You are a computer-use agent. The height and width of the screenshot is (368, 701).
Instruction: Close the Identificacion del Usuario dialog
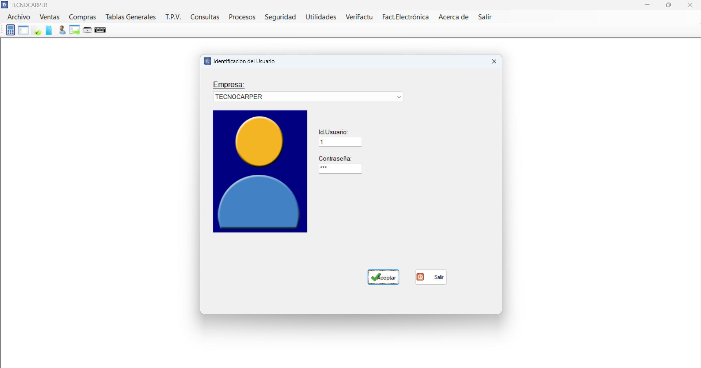pos(494,61)
